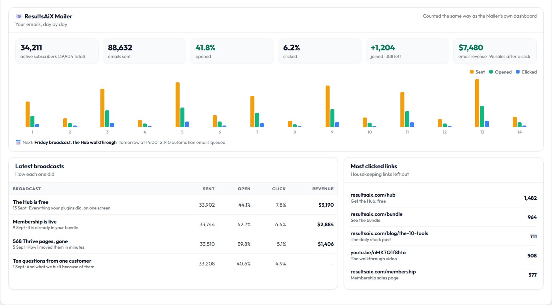Select the BROADCAST column header
552x305 pixels.
(x=27, y=189)
